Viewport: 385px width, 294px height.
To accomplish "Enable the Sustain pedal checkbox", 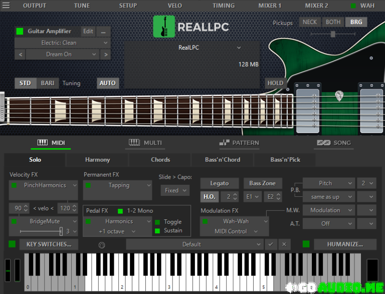I will click(157, 231).
